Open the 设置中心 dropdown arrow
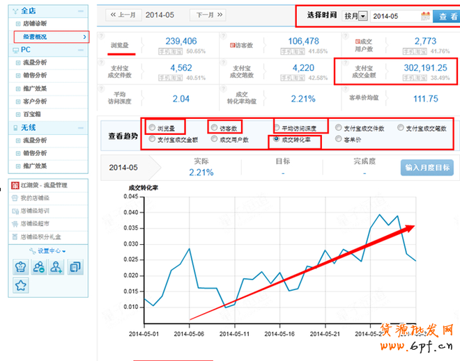Viewport: 460px width, 361px height. [x=64, y=251]
